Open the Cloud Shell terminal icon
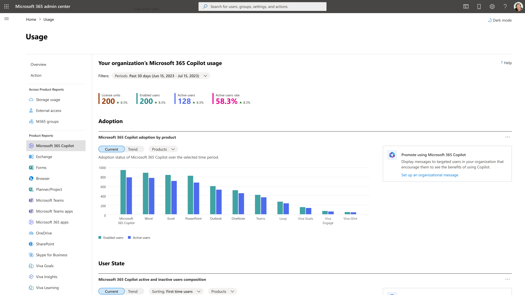Image resolution: width=525 pixels, height=295 pixels. point(466,7)
